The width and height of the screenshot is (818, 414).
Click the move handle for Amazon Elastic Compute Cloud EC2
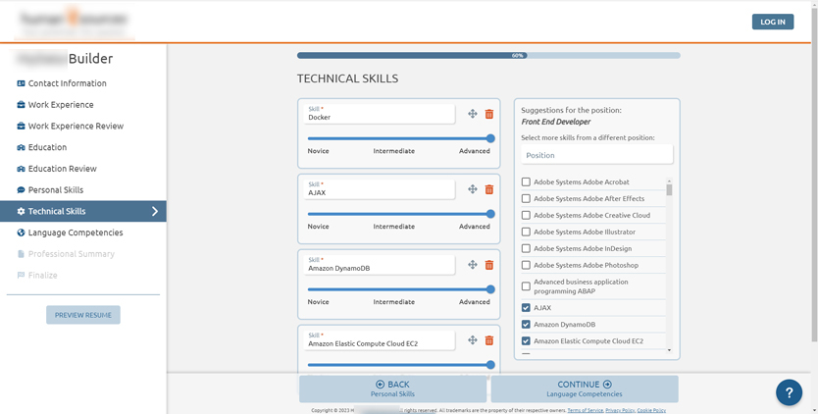point(473,340)
